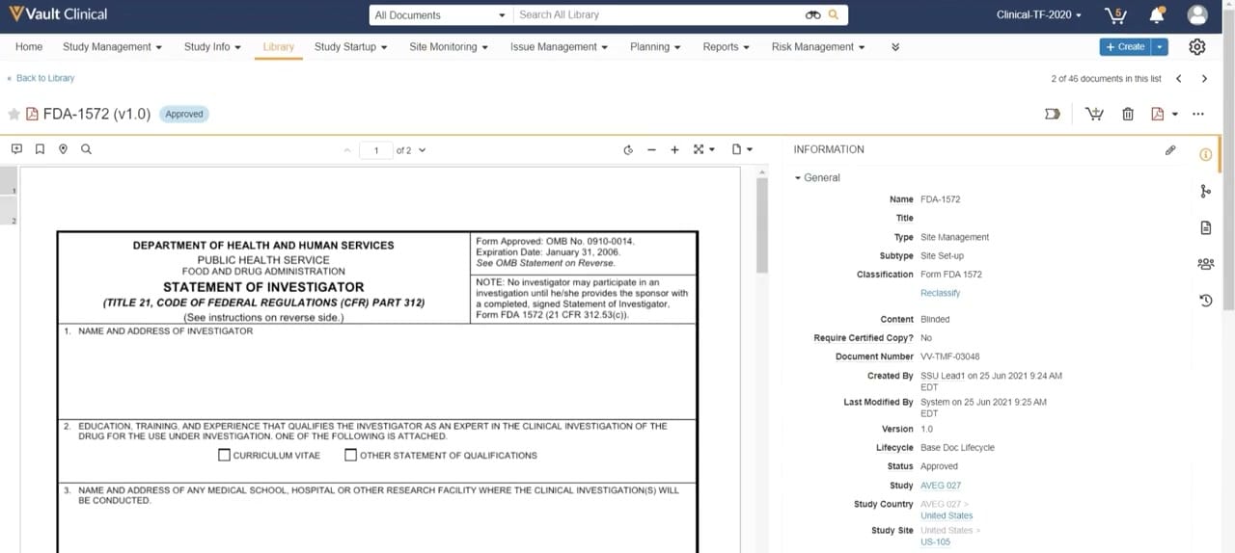Open the notifications bell
The width and height of the screenshot is (1235, 553).
(x=1157, y=14)
